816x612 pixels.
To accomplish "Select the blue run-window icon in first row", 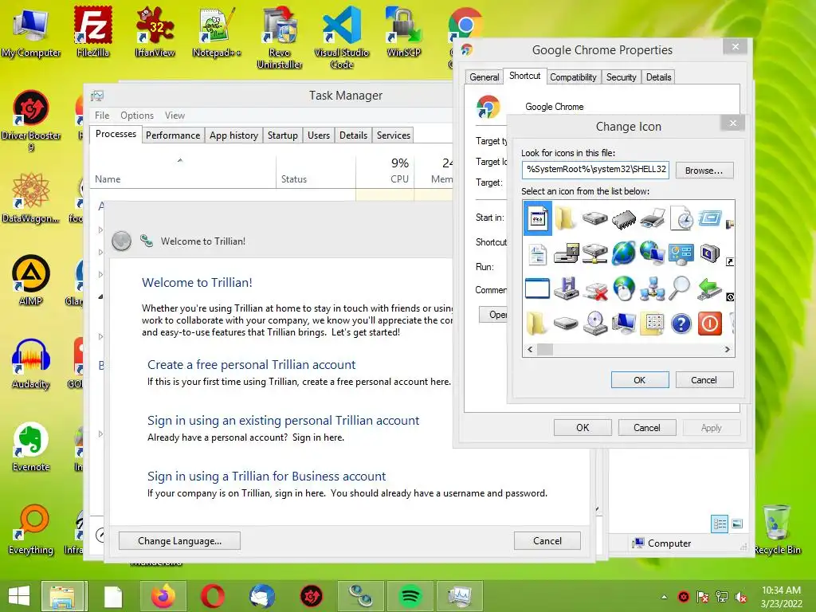I will (710, 218).
